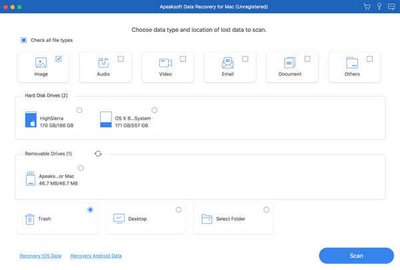Choose the Select Folder radio button
Screen dimensions: 400x270
click(x=267, y=210)
